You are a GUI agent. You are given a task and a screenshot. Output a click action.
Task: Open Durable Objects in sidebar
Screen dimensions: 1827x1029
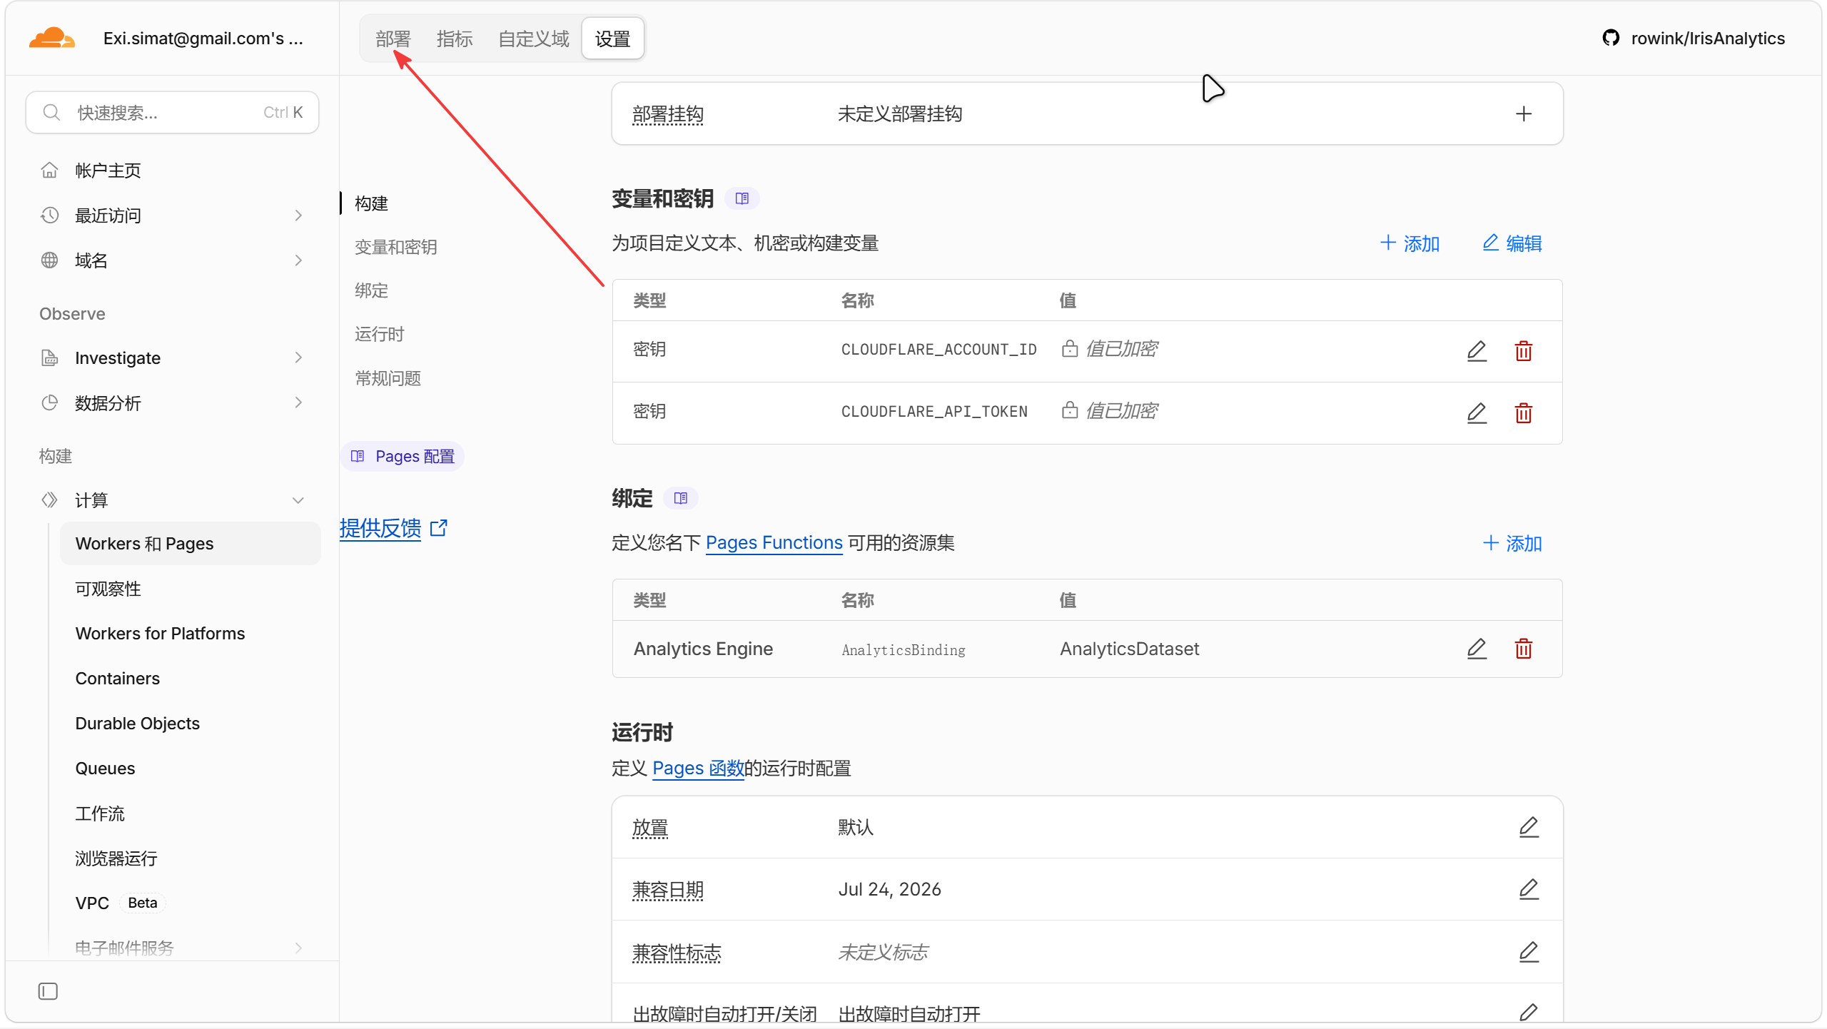(x=138, y=723)
